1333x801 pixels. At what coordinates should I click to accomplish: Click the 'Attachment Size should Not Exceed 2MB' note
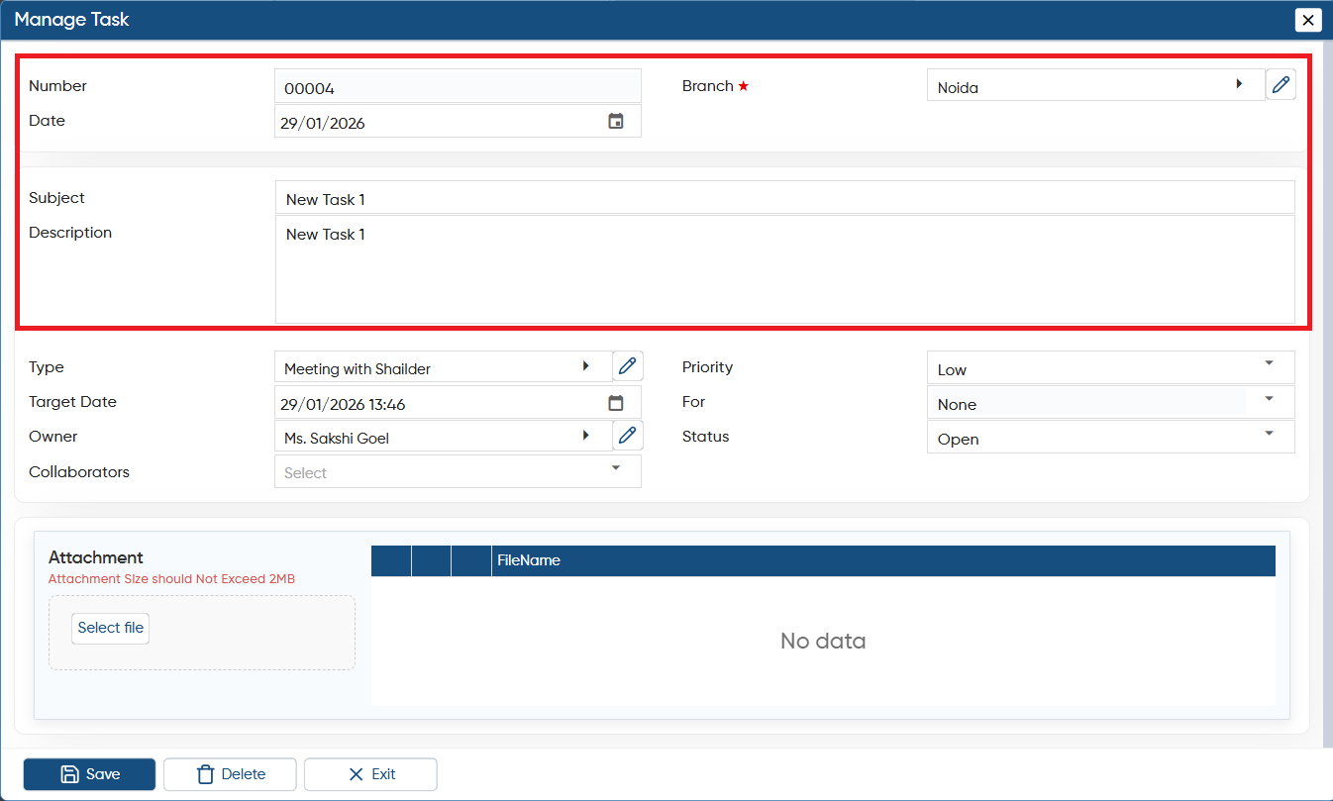[171, 579]
